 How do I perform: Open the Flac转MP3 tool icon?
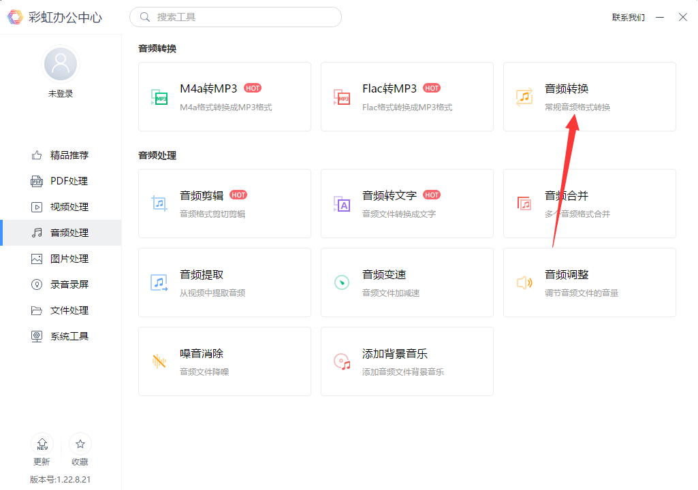click(x=341, y=97)
